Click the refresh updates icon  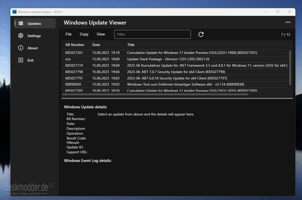201,34
